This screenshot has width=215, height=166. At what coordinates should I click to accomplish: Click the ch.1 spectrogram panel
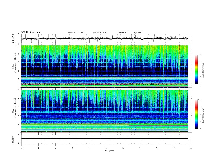tap(105, 66)
